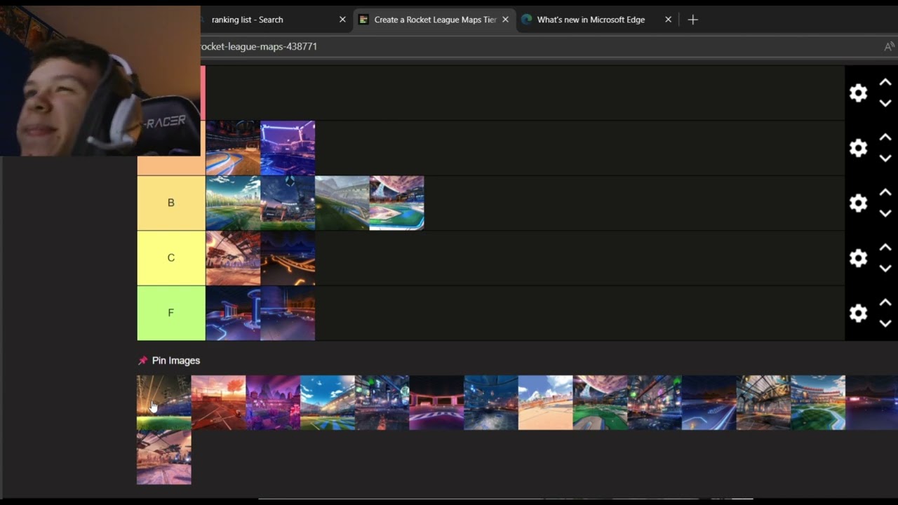The width and height of the screenshot is (898, 505).
Task: Move the top tier row up
Action: coord(885,83)
